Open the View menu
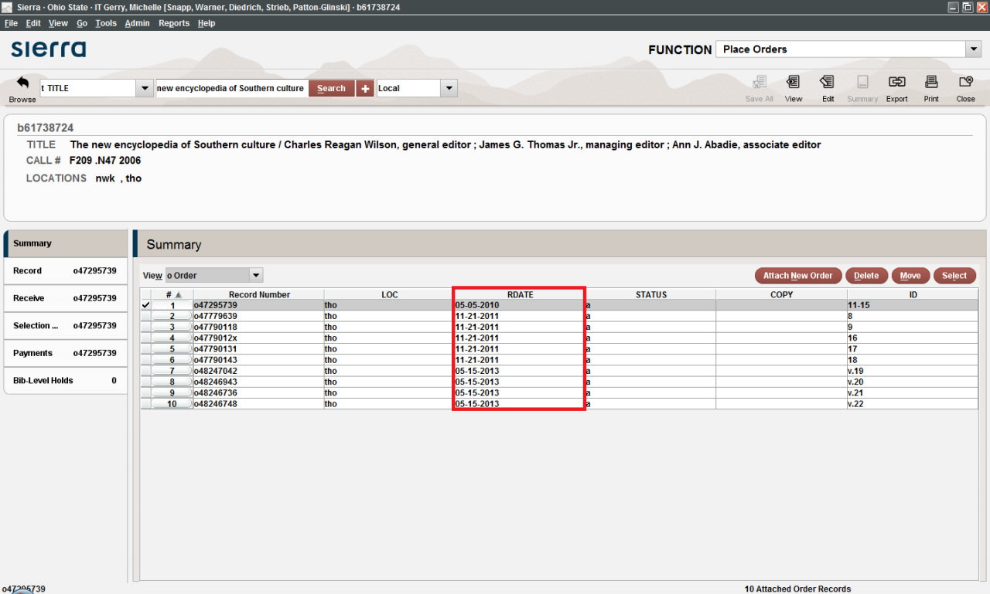 58,23
